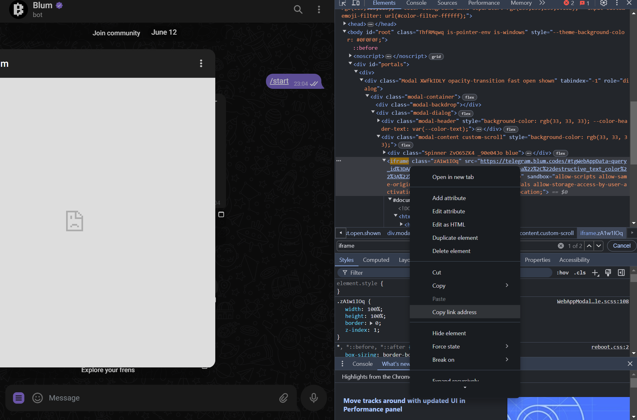Screen dimensions: 637x420
Task: Activate DevTools inspect element picker
Action: 342,3
